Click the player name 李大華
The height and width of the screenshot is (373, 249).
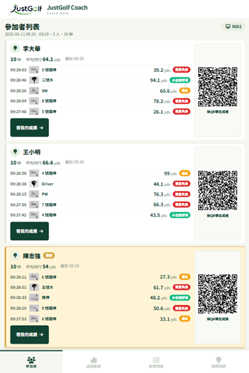coord(32,48)
